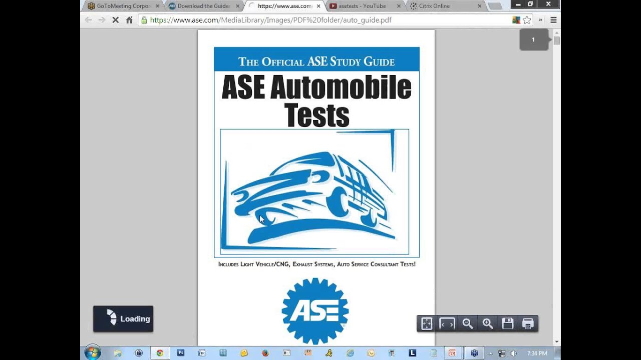Fit PDF to page
Image resolution: width=641 pixels, height=360 pixels.
[427, 323]
